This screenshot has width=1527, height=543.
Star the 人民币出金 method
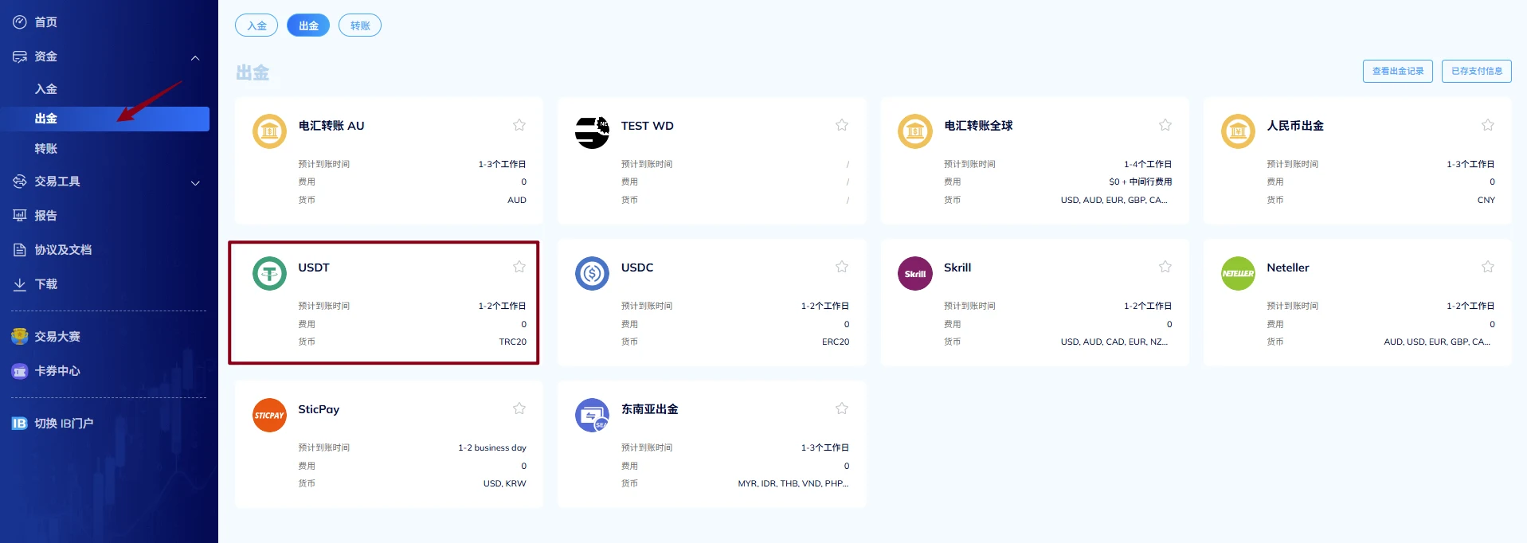(x=1488, y=125)
